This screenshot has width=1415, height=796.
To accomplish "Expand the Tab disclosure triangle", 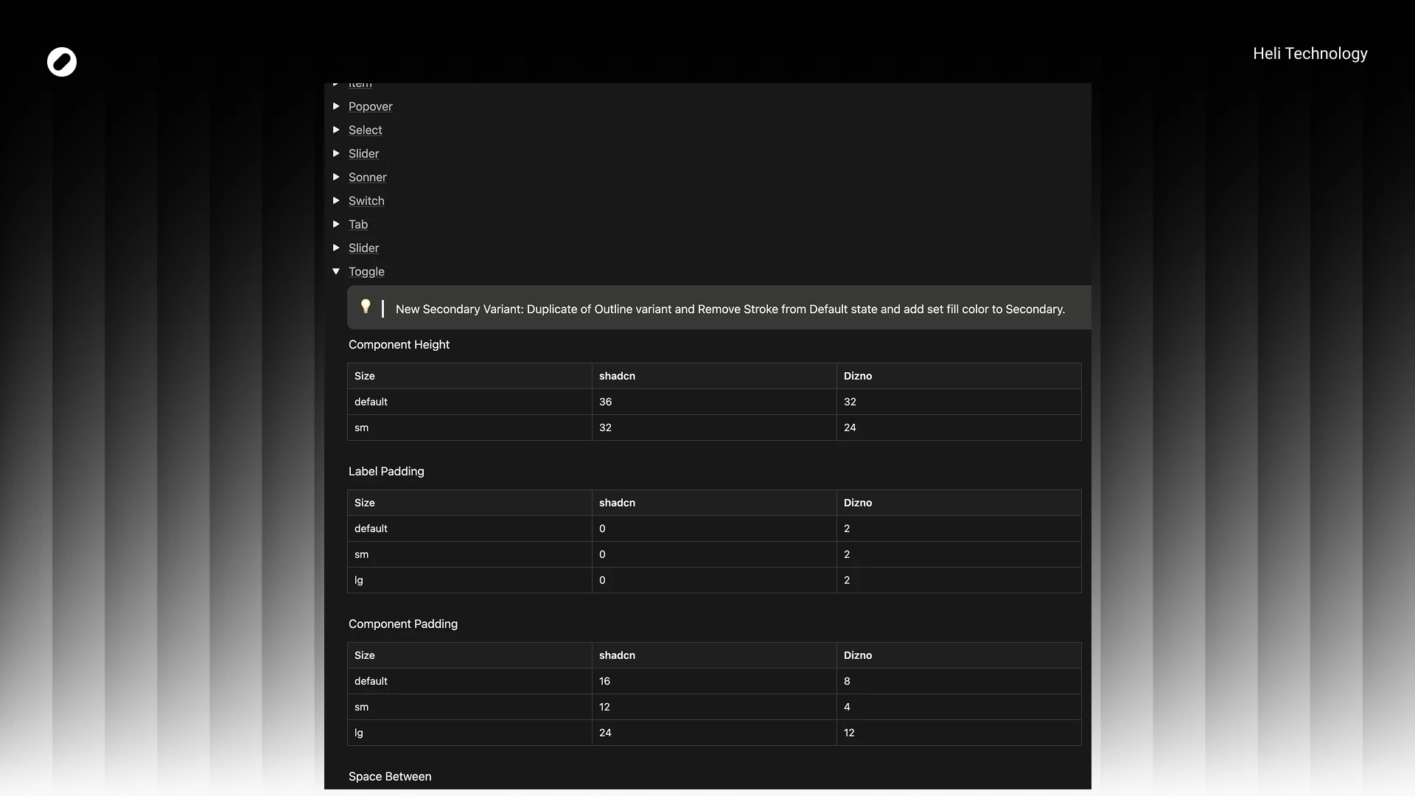I will 336,224.
